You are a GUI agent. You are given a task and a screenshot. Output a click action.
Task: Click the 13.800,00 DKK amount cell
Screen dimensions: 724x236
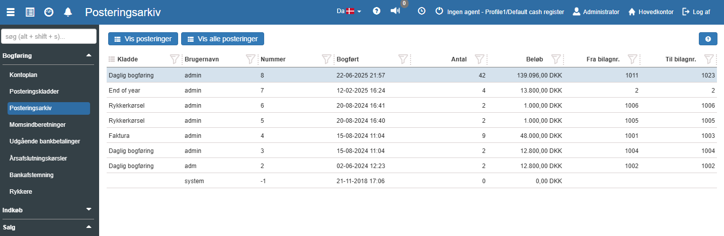pyautogui.click(x=541, y=90)
